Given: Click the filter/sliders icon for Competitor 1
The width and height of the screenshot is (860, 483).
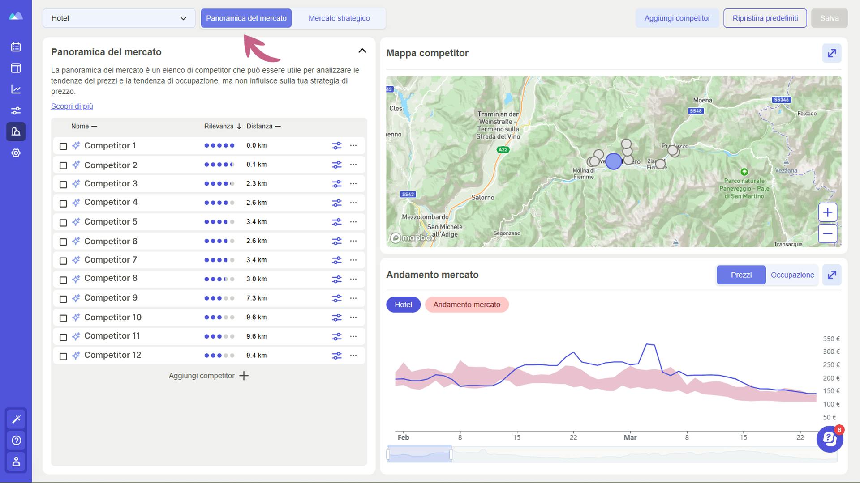Looking at the screenshot, I should 336,146.
